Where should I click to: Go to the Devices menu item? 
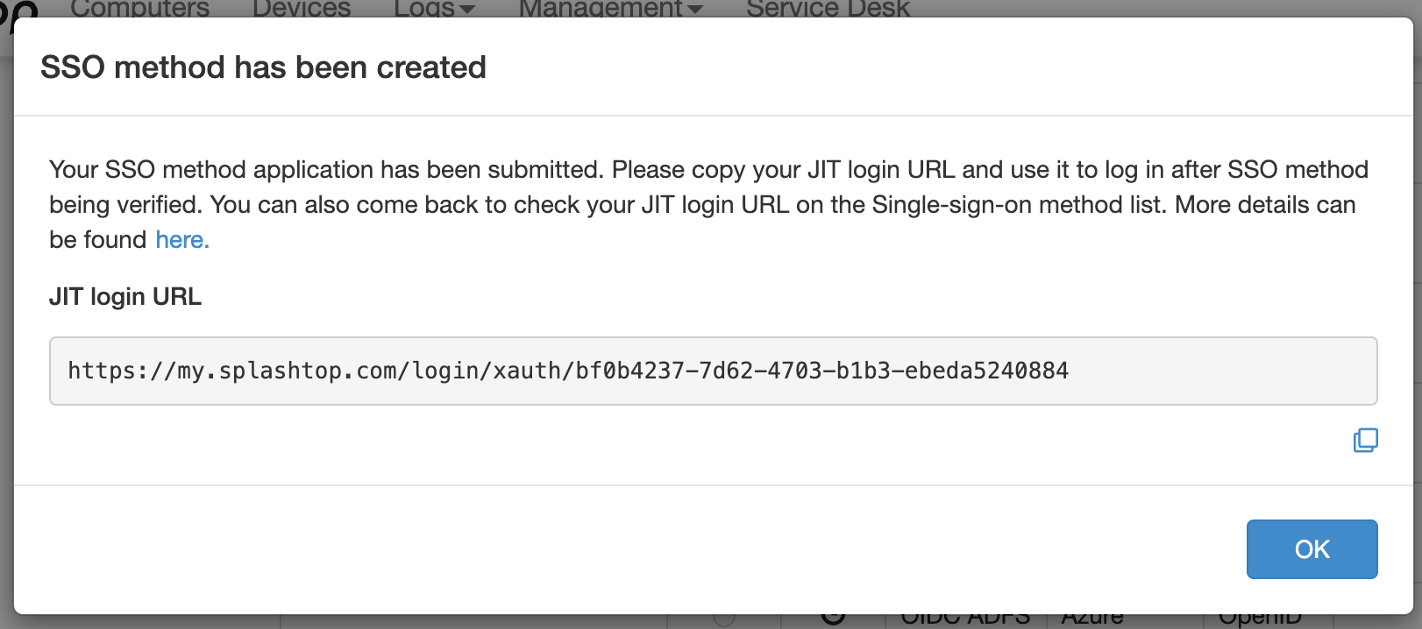tap(302, 8)
